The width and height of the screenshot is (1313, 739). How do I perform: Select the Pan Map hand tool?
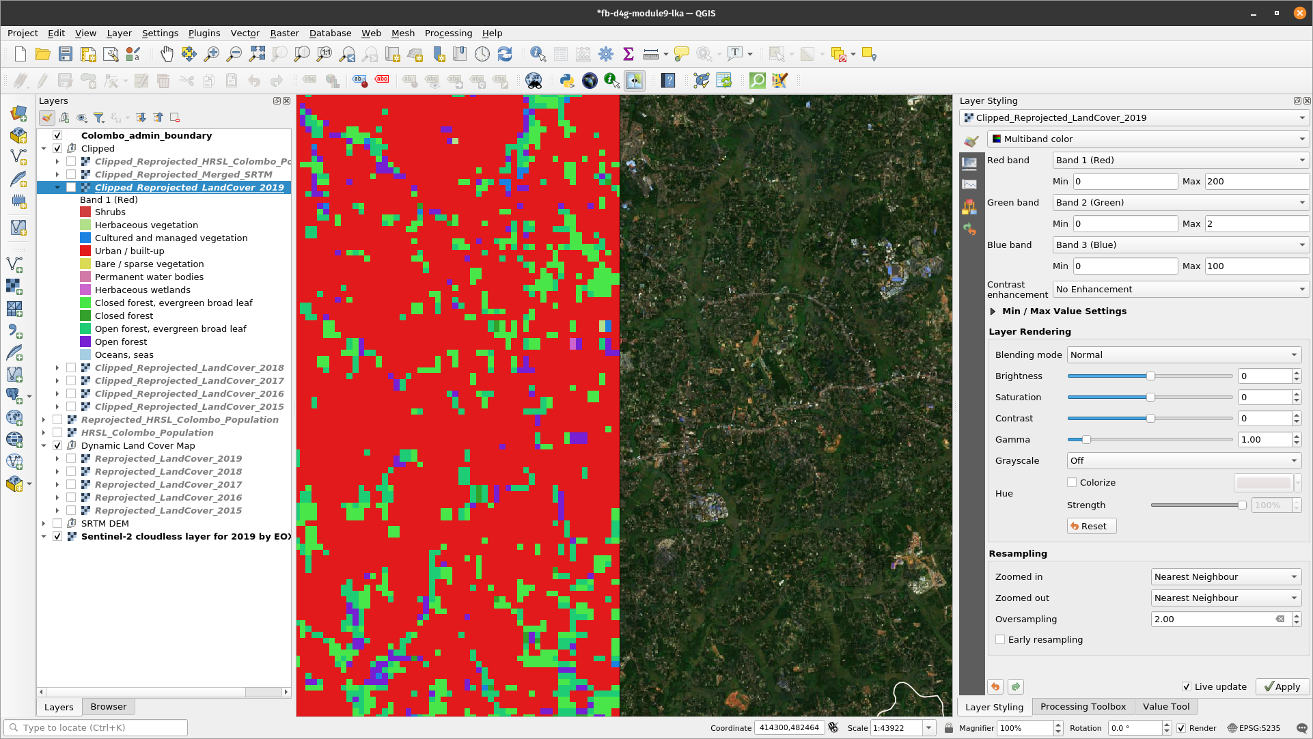tap(167, 55)
